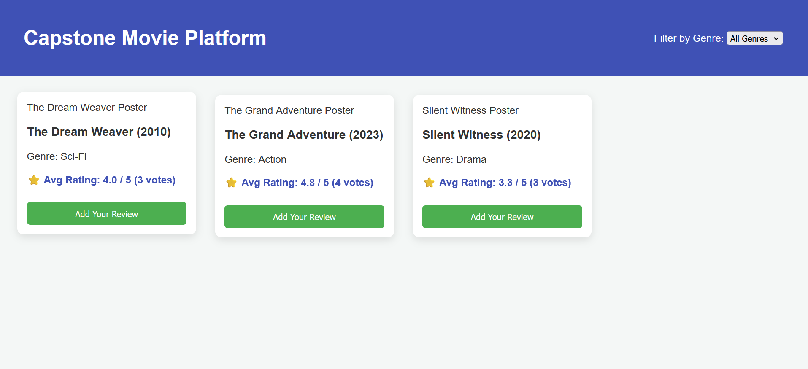Screen dimensions: 808x369
Task: Add your review for The Dream Weaver
Action: click(107, 214)
